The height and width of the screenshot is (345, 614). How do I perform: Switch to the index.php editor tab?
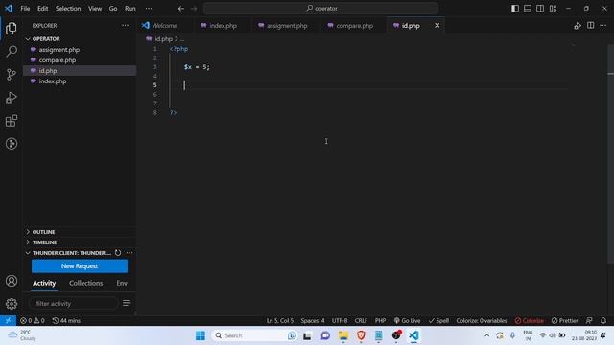224,26
